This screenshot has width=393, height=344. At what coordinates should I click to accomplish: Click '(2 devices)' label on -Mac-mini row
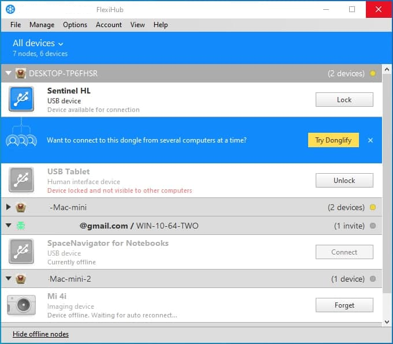(346, 208)
